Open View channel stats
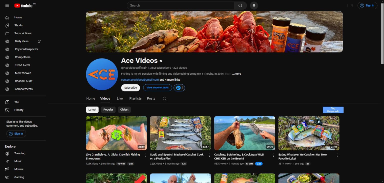The height and width of the screenshot is (183, 384). pos(157,88)
